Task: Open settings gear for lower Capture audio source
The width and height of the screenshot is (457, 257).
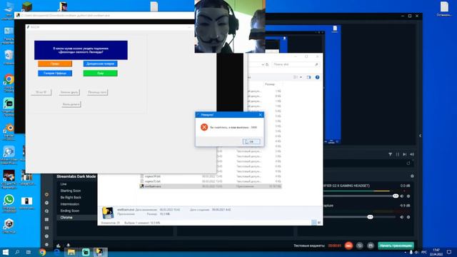Action: tap(408, 217)
